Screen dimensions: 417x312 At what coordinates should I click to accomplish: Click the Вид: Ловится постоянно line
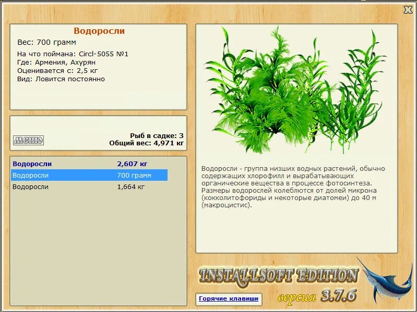[61, 79]
